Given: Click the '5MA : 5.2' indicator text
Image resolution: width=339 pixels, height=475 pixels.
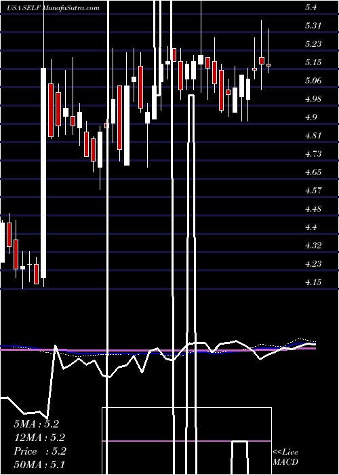Looking at the screenshot, I should coord(37,424).
